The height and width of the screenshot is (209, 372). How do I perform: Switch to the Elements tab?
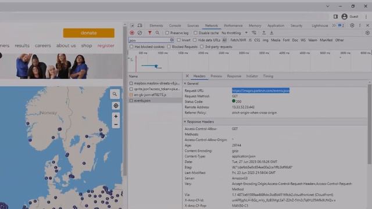click(156, 26)
